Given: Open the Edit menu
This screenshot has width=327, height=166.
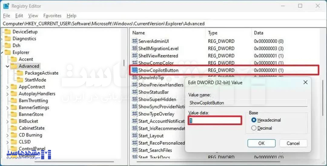Looking at the screenshot, I should (19, 16).
